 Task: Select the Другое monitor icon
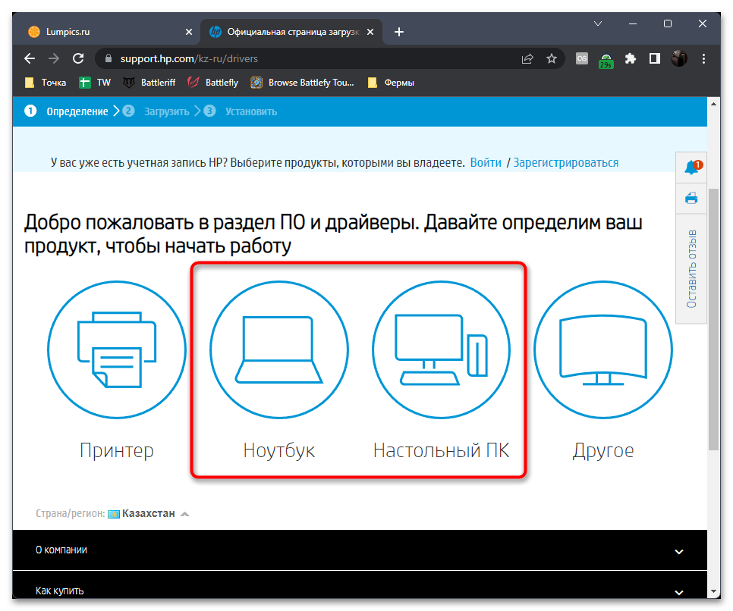603,349
